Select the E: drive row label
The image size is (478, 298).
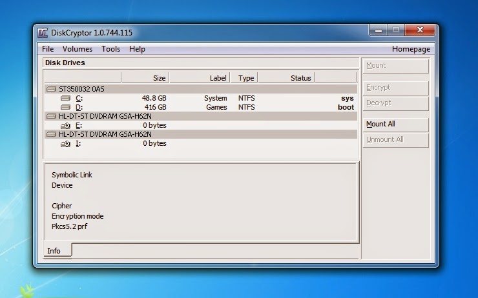click(x=79, y=125)
